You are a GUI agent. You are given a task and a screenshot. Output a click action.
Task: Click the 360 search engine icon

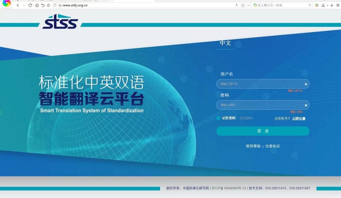255,5
